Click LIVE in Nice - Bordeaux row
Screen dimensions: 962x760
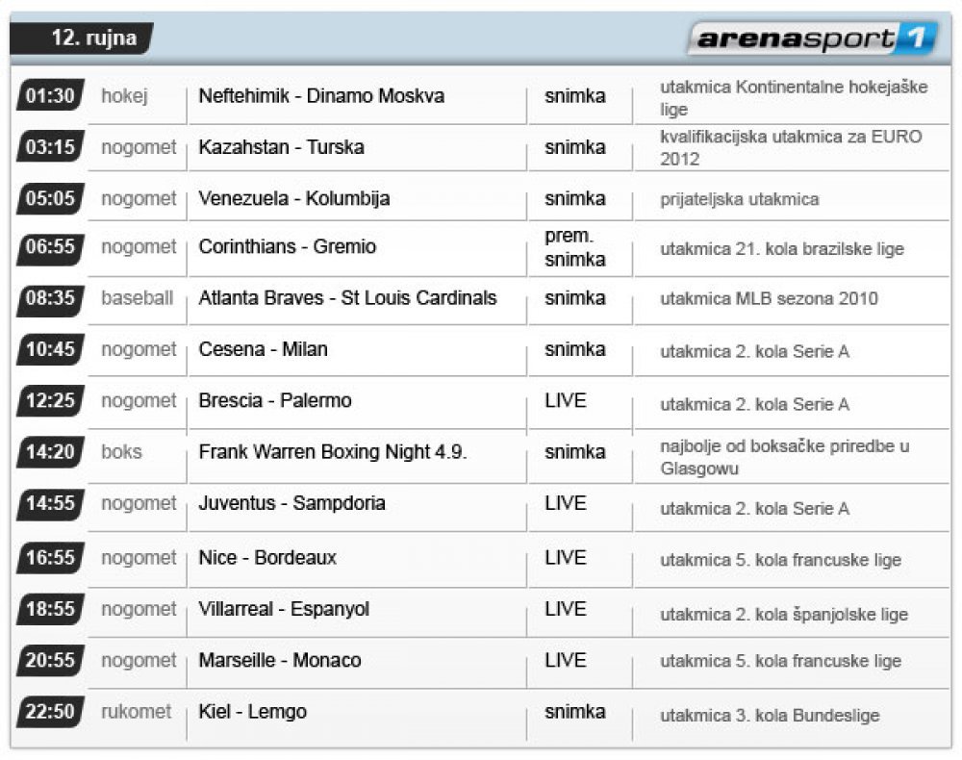[566, 558]
